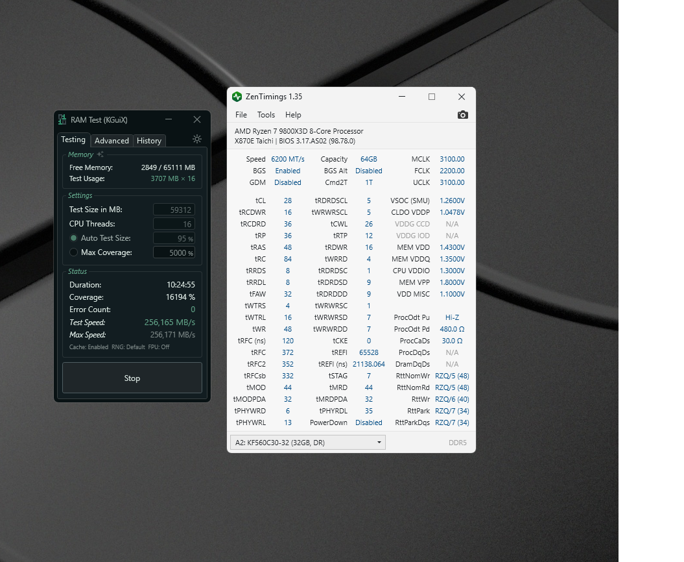
Task: Switch to the Advanced tab
Action: click(x=112, y=141)
